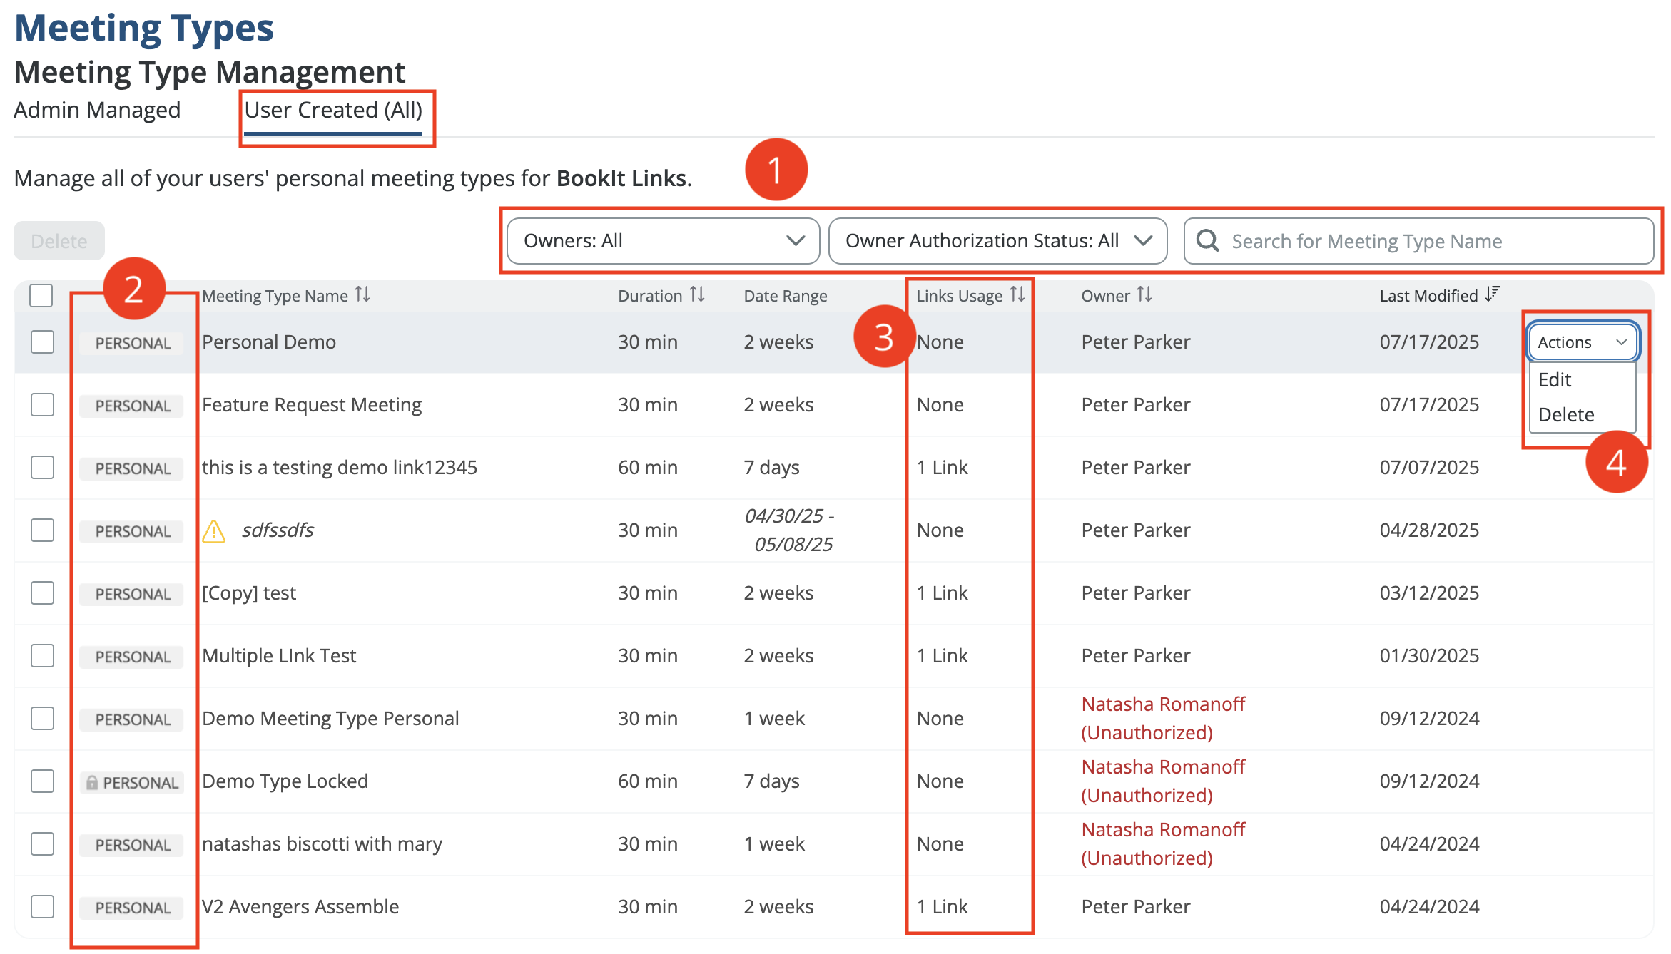Image resolution: width=1671 pixels, height=954 pixels.
Task: Open the Owners: All dropdown
Action: tap(662, 241)
